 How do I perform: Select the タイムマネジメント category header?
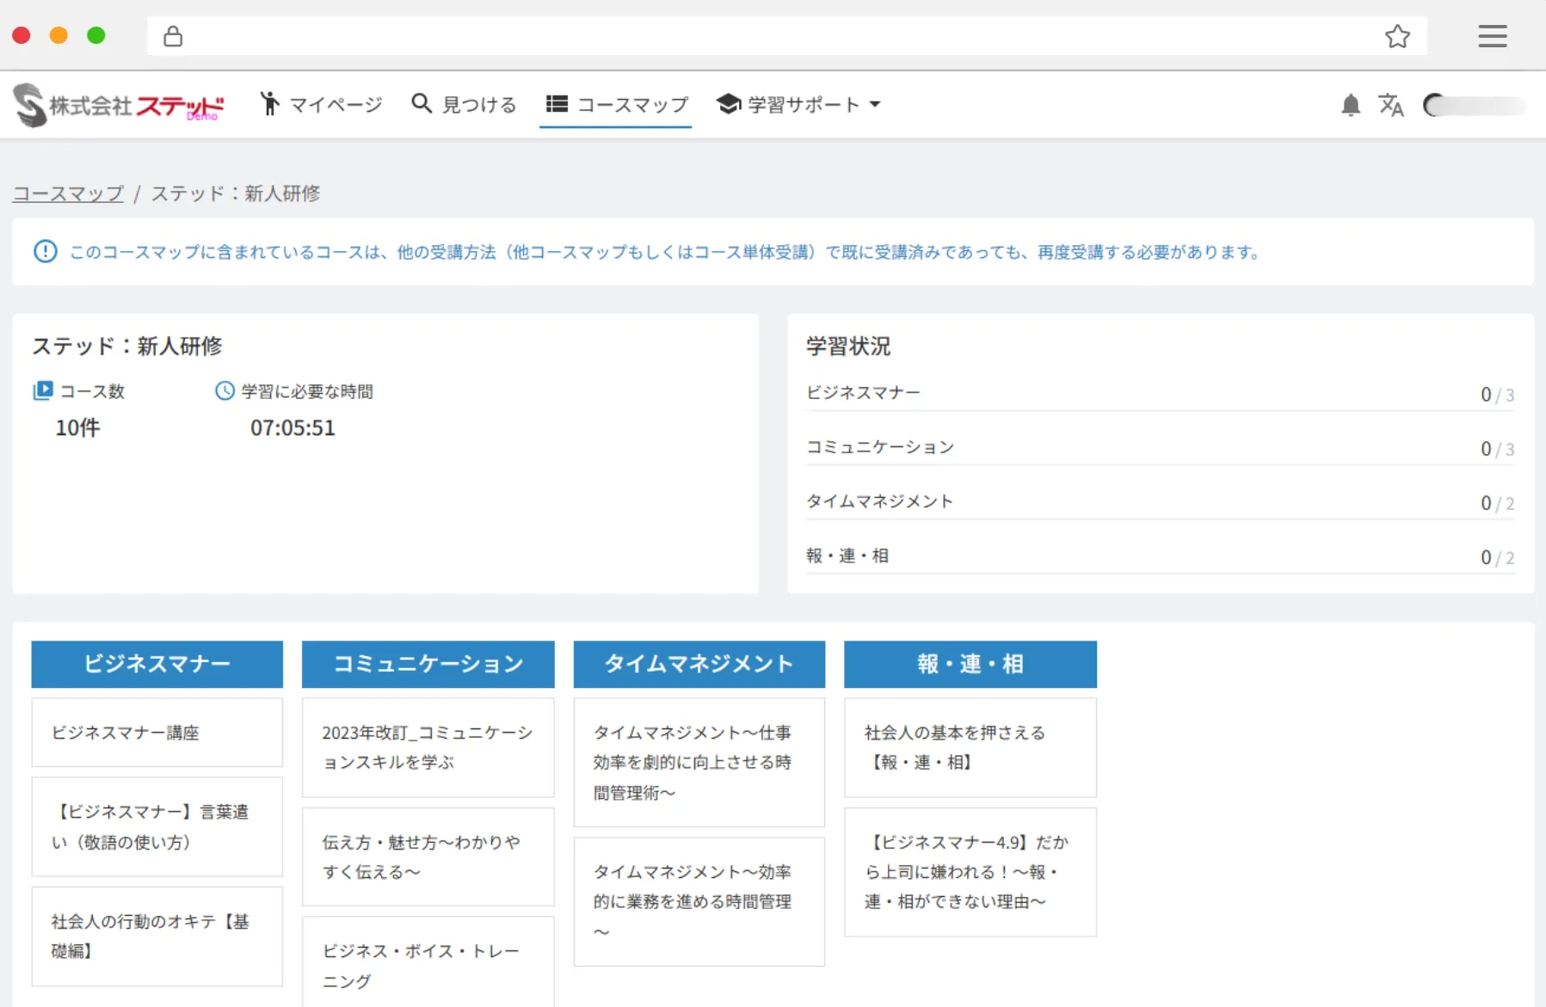coord(699,664)
